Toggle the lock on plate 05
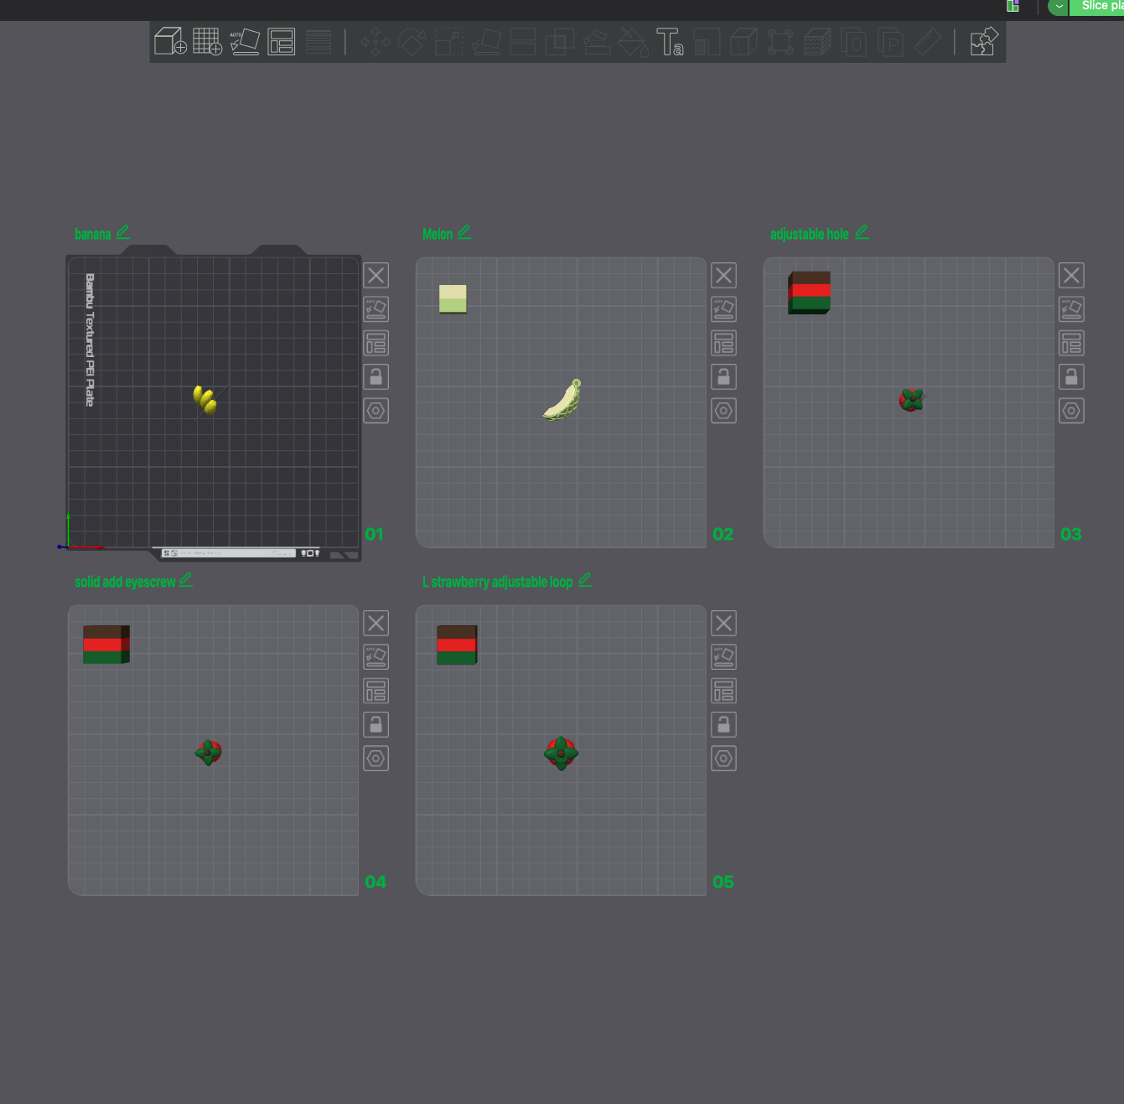 pyautogui.click(x=724, y=724)
